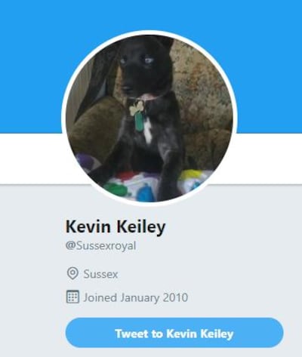The width and height of the screenshot is (302, 357).
Task: Click the Sussex location text
Action: tap(100, 274)
